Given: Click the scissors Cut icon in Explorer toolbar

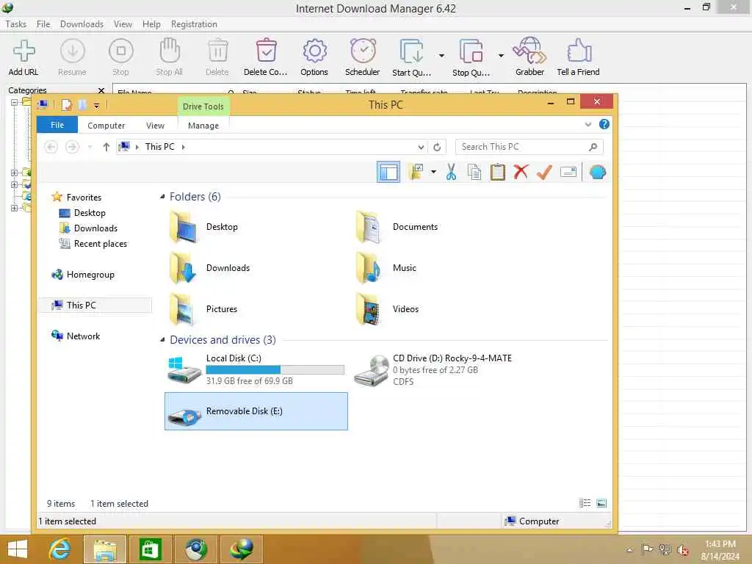Looking at the screenshot, I should [x=451, y=172].
